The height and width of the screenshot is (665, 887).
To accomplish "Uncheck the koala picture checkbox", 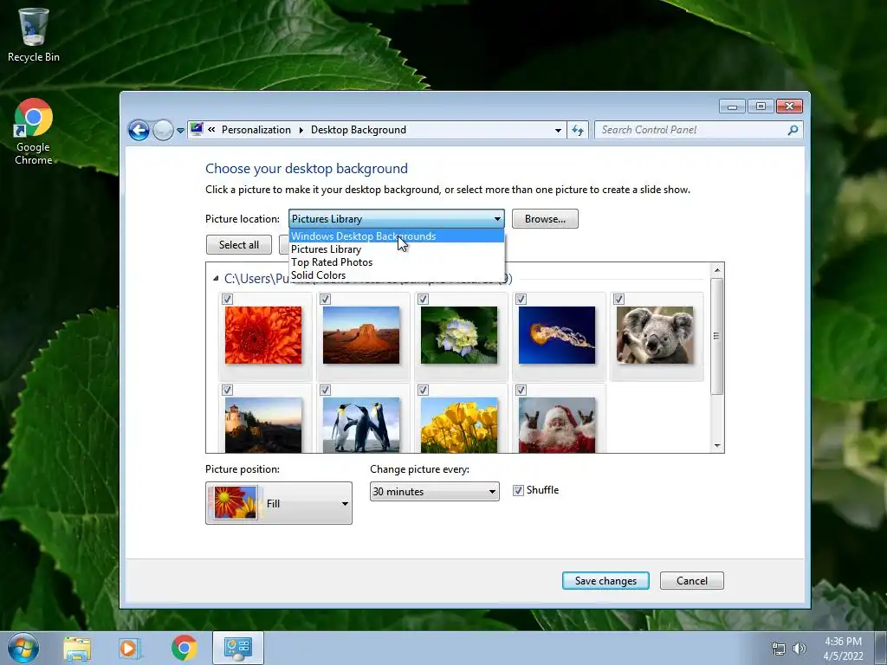I will [x=618, y=299].
